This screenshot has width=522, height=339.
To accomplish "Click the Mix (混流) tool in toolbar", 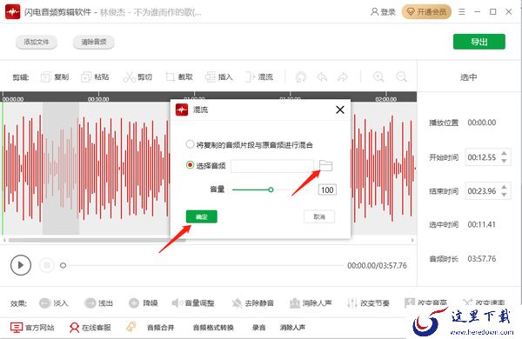I will coord(259,77).
